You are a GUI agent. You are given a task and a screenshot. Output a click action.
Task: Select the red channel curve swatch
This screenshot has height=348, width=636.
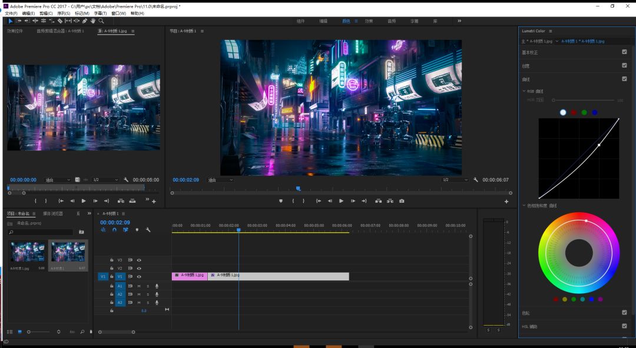(x=573, y=112)
